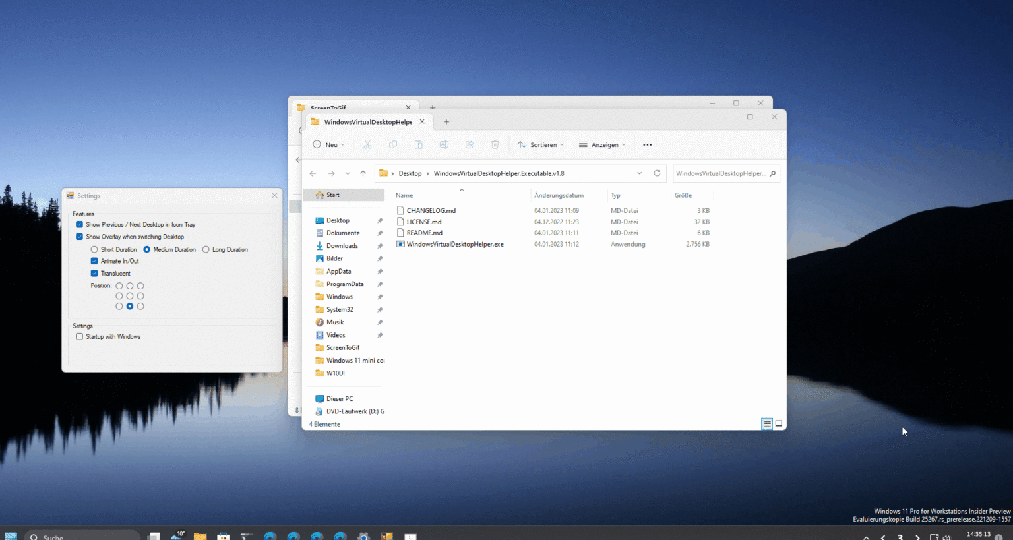Select the Rename icon in the toolbar
The image size is (1013, 540).
444,144
